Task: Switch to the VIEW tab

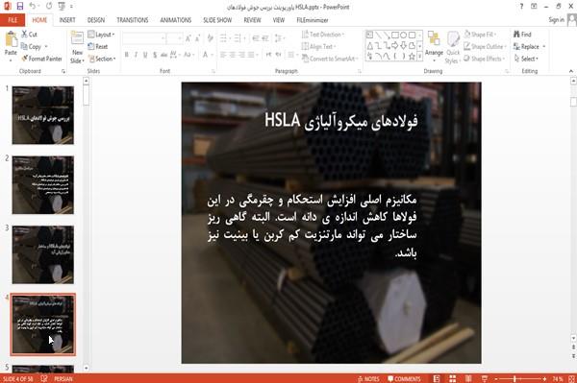Action: (279, 20)
